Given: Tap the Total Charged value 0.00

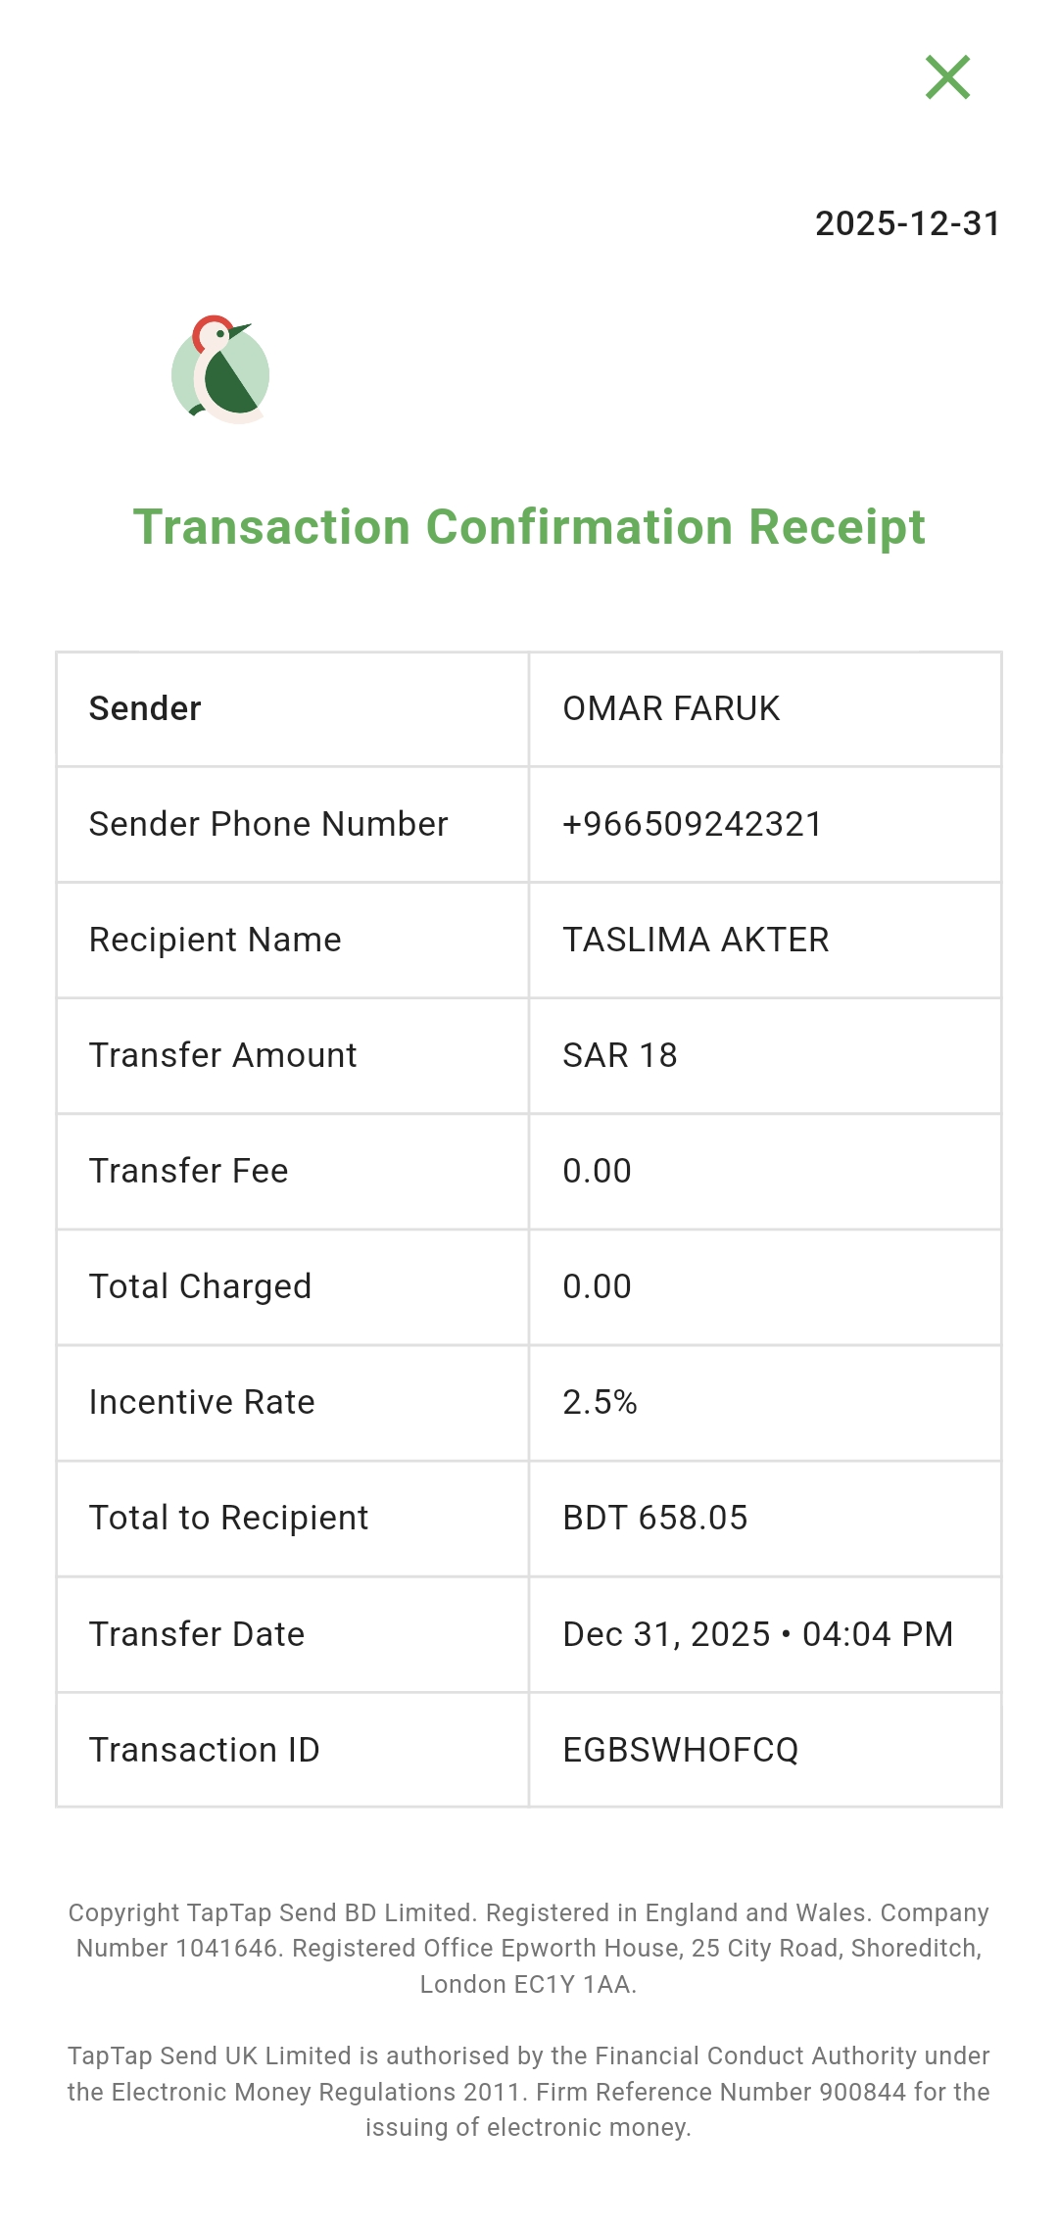Looking at the screenshot, I should (597, 1286).
